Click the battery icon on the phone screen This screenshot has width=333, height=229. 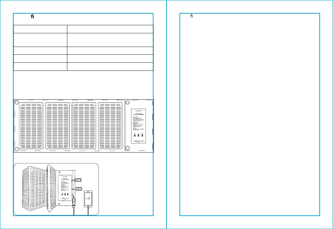point(88,198)
